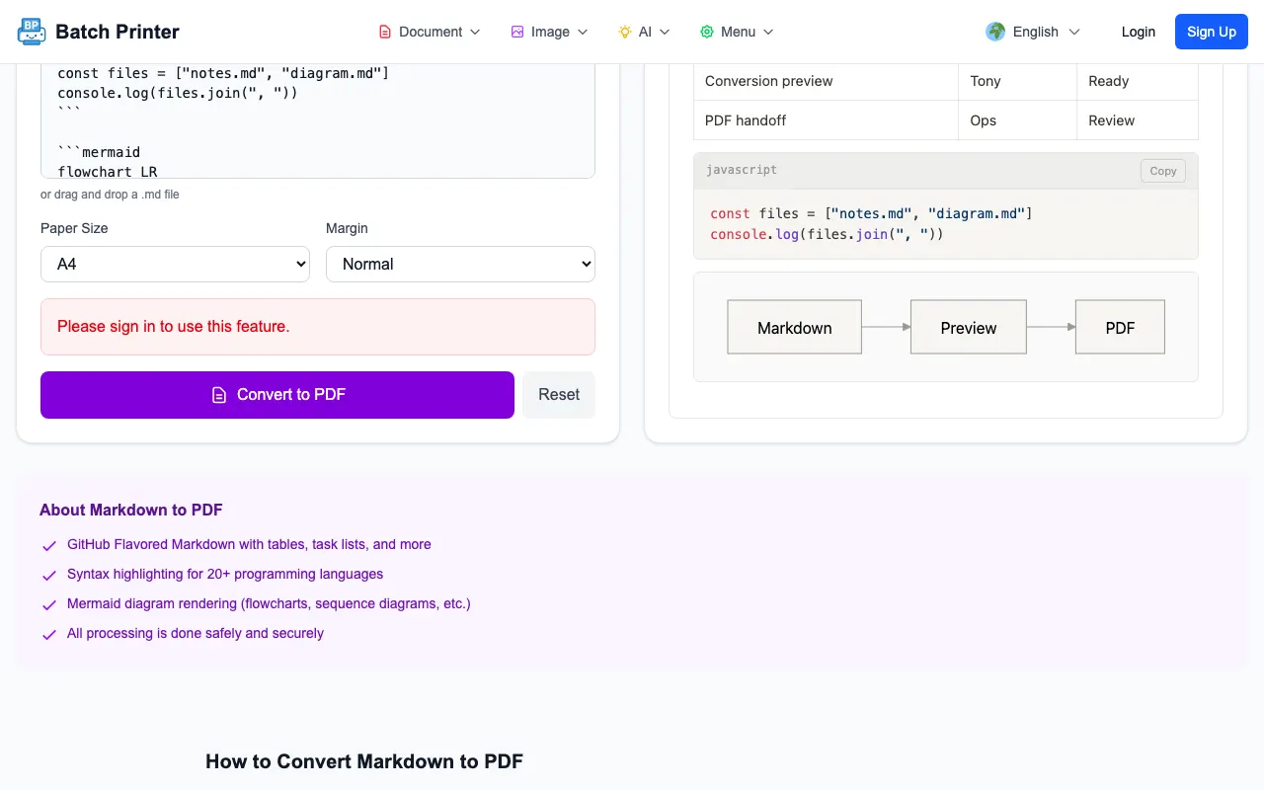The height and width of the screenshot is (790, 1264).
Task: Open the Image menu
Action: pos(550,32)
